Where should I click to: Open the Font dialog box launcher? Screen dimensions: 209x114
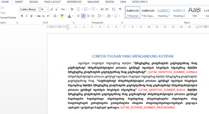[74, 23]
